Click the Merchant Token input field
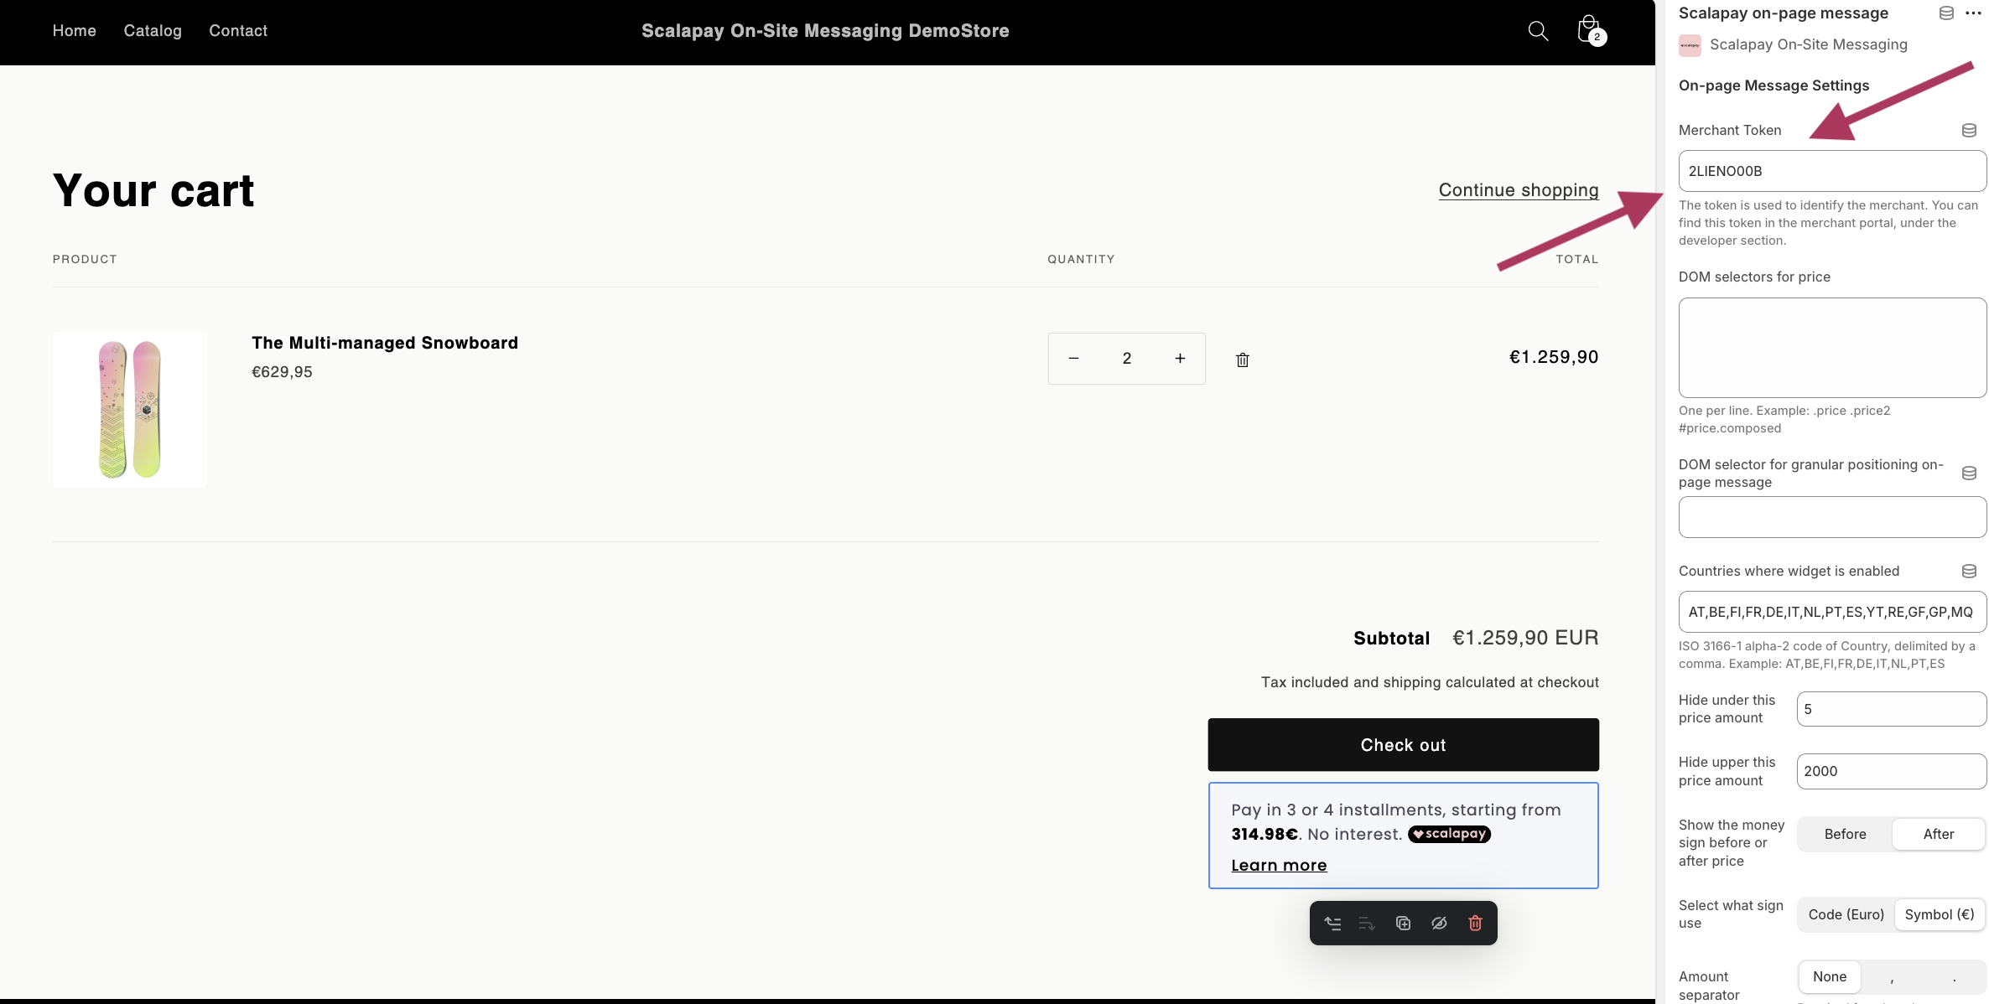 (x=1831, y=172)
